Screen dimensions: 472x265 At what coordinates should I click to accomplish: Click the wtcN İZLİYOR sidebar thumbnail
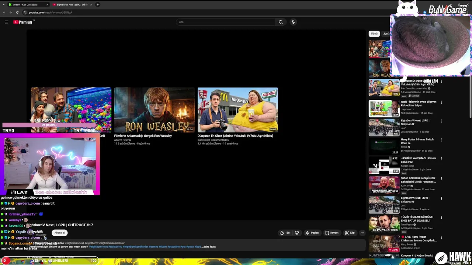click(384, 108)
